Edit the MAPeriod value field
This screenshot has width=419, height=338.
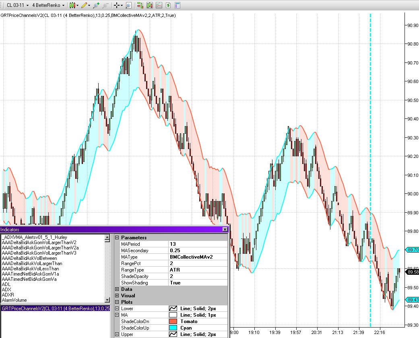point(198,244)
